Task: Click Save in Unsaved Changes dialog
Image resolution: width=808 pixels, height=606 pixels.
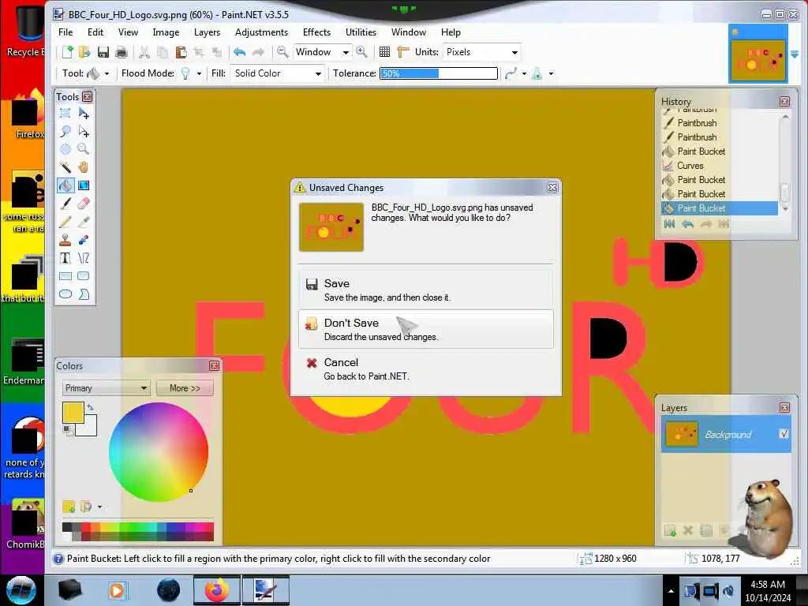Action: 425,290
